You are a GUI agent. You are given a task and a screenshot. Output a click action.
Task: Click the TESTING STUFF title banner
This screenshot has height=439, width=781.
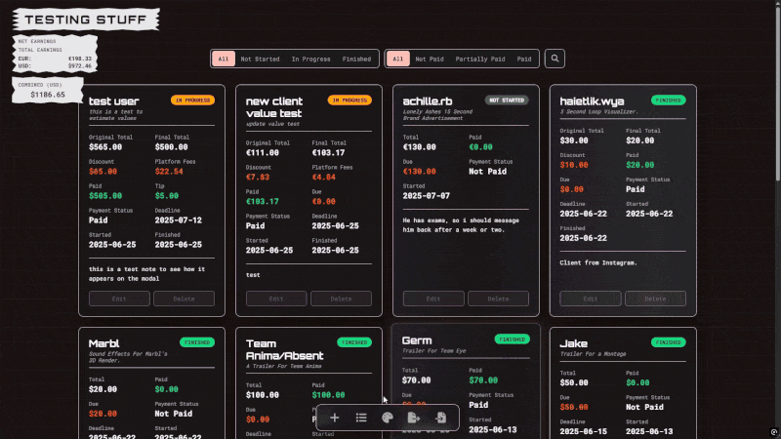(x=86, y=20)
